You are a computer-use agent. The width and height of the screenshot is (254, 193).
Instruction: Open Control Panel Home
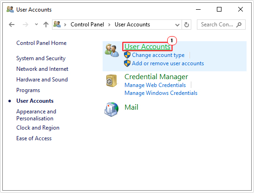41,43
